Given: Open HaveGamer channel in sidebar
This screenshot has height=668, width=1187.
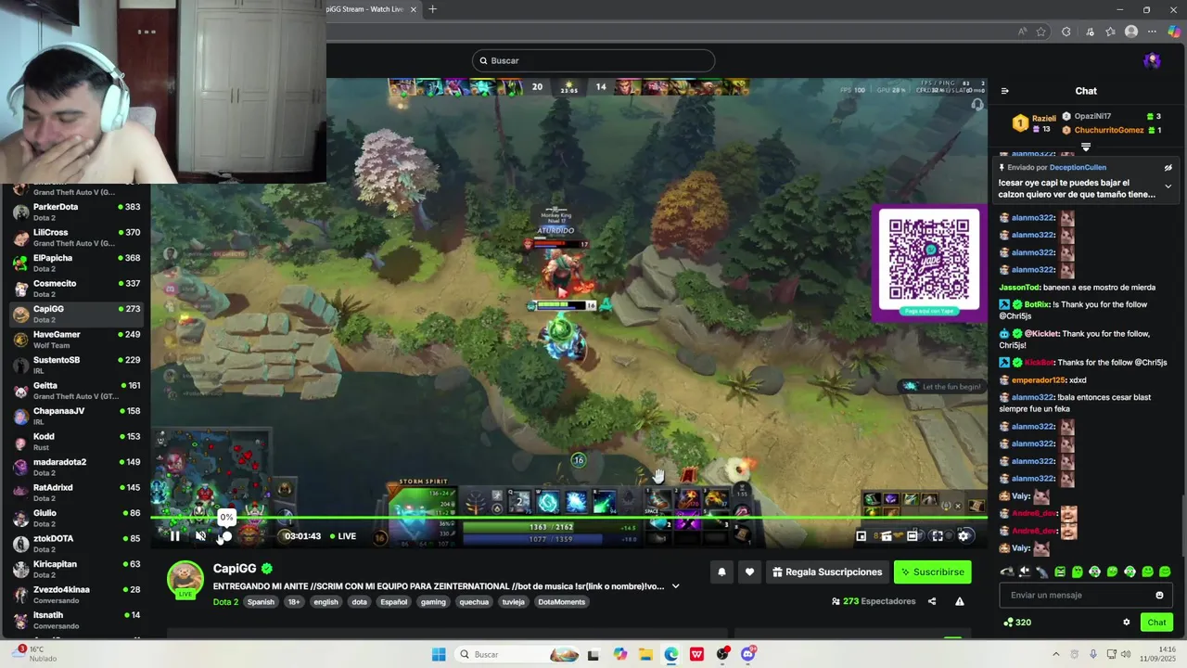Looking at the screenshot, I should [x=75, y=340].
